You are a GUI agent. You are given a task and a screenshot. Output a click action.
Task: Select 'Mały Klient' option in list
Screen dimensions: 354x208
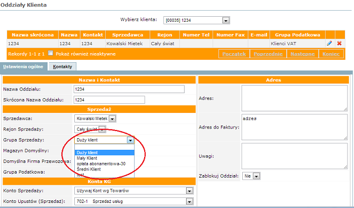[x=105, y=158]
